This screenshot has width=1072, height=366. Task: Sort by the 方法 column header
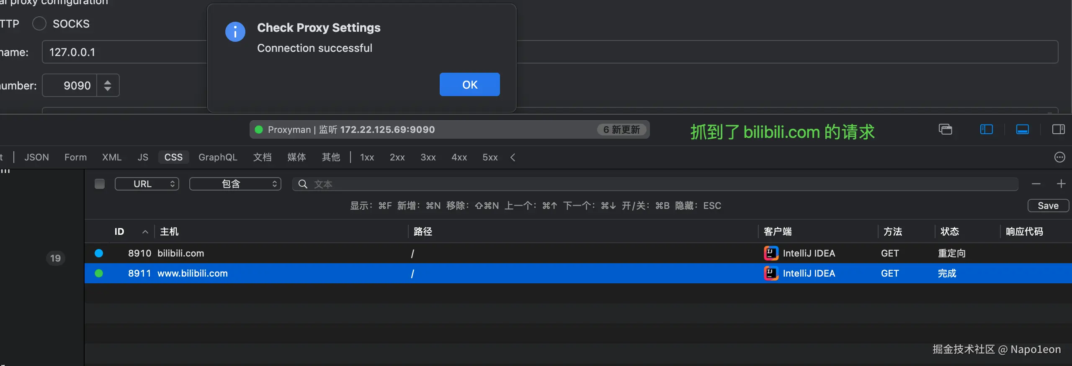click(x=893, y=231)
